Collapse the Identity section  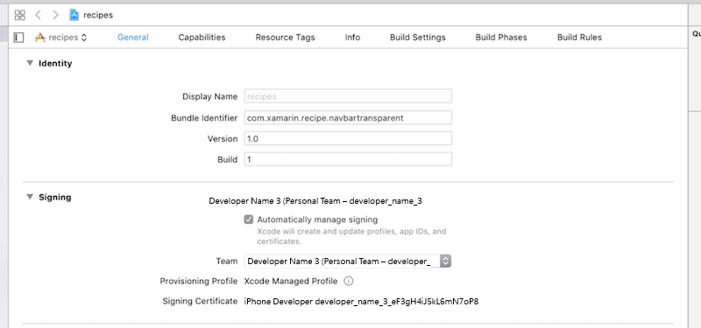coord(30,63)
